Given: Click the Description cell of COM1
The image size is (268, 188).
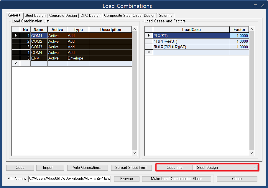Looking at the screenshot, I should coord(110,36).
